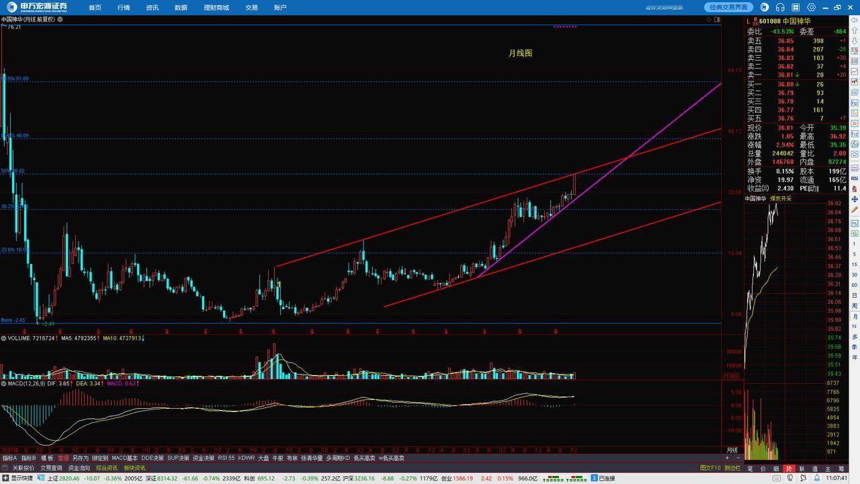Click 月 period icon in right sidebar
This screenshot has height=484, width=860.
(x=855, y=316)
